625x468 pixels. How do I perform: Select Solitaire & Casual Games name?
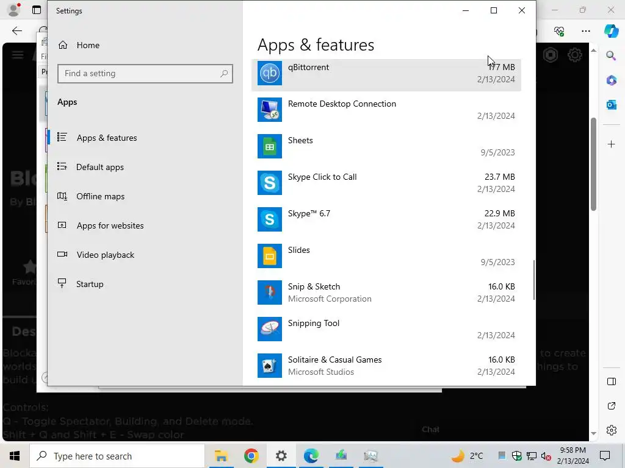tap(335, 360)
